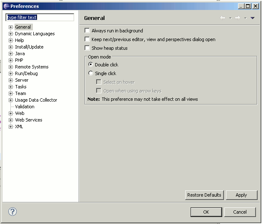The height and width of the screenshot is (224, 263).
Task: Click the help question mark icon
Action: (x=12, y=212)
